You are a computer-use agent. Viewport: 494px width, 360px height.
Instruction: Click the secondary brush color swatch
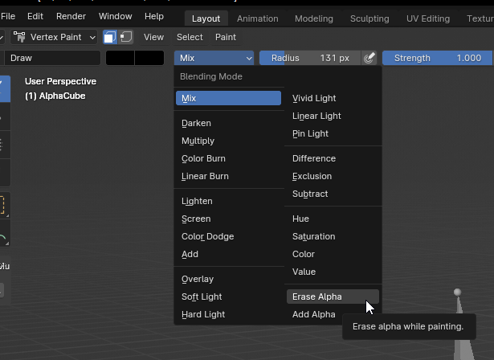pyautogui.click(x=149, y=58)
